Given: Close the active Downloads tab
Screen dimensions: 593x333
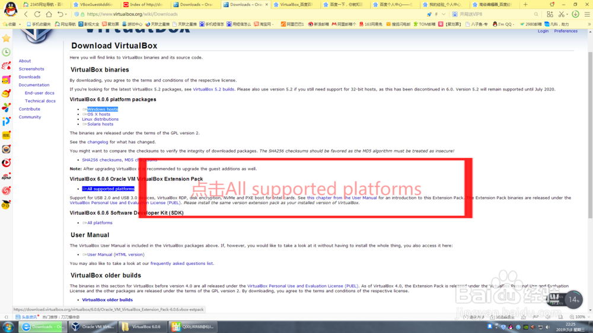Looking at the screenshot, I should (x=267, y=5).
